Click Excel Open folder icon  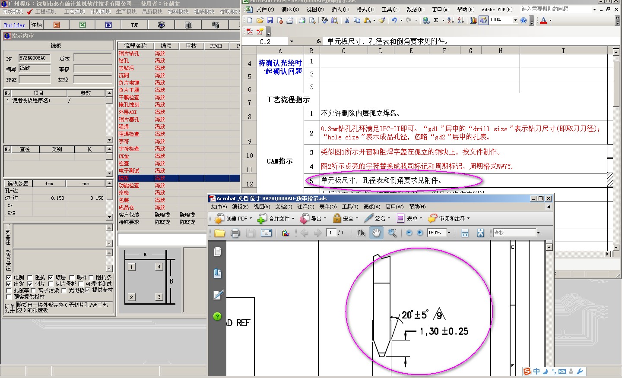coord(260,20)
